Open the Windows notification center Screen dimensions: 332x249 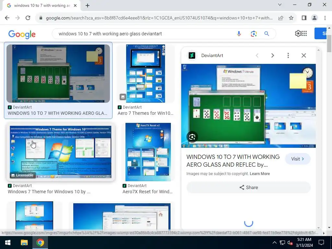(321, 243)
